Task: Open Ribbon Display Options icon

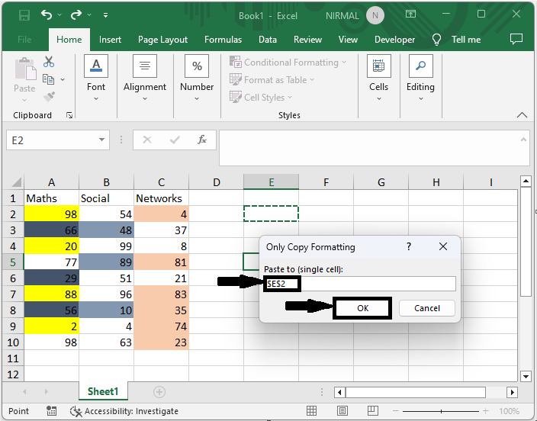Action: 410,14
